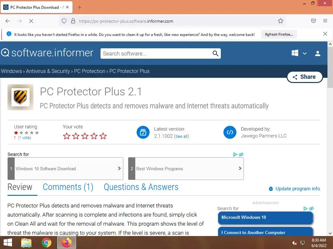Switch to the Review tab

[x=20, y=187]
